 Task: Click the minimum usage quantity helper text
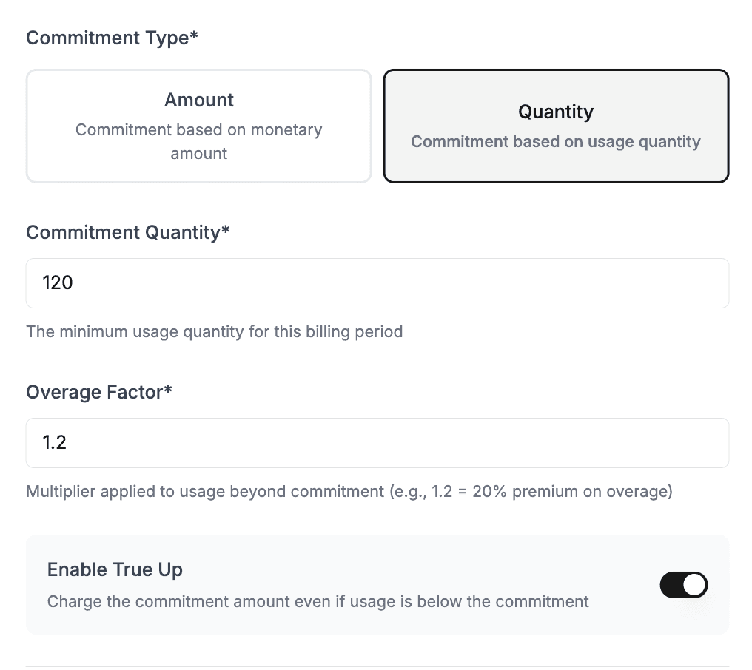click(214, 331)
